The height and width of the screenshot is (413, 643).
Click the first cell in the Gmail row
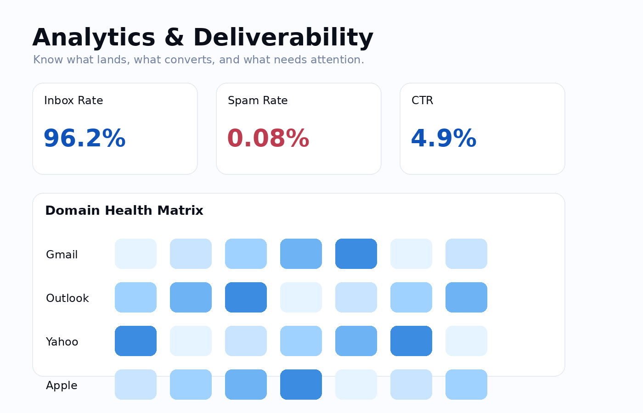135,254
